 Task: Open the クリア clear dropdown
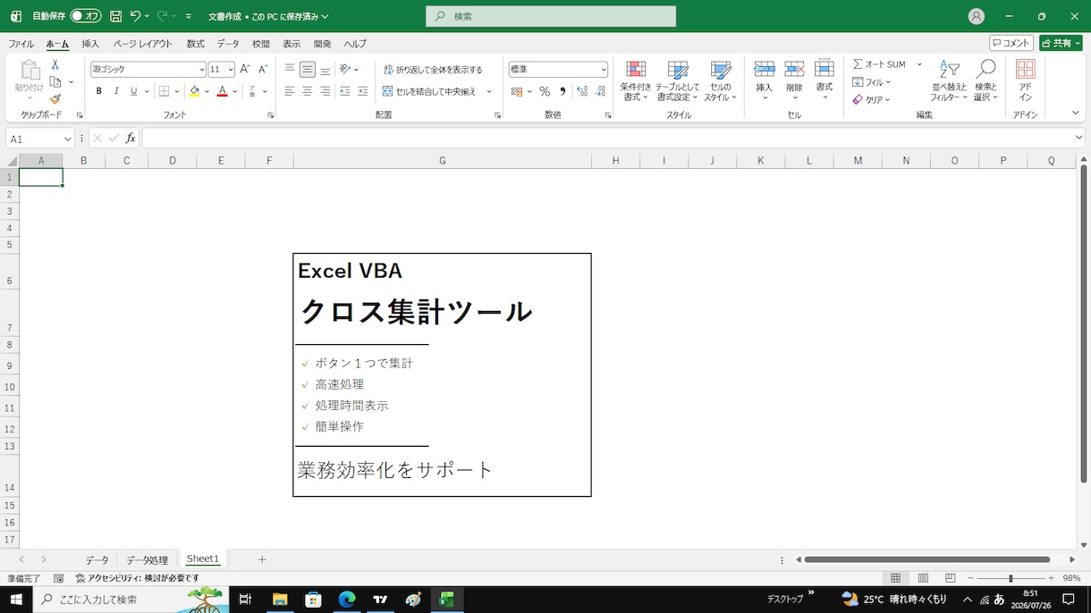[x=872, y=100]
